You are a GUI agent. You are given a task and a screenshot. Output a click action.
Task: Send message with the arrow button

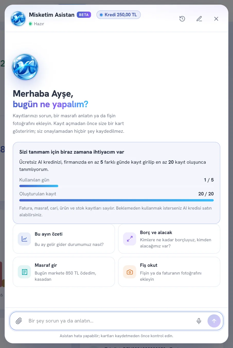214,321
